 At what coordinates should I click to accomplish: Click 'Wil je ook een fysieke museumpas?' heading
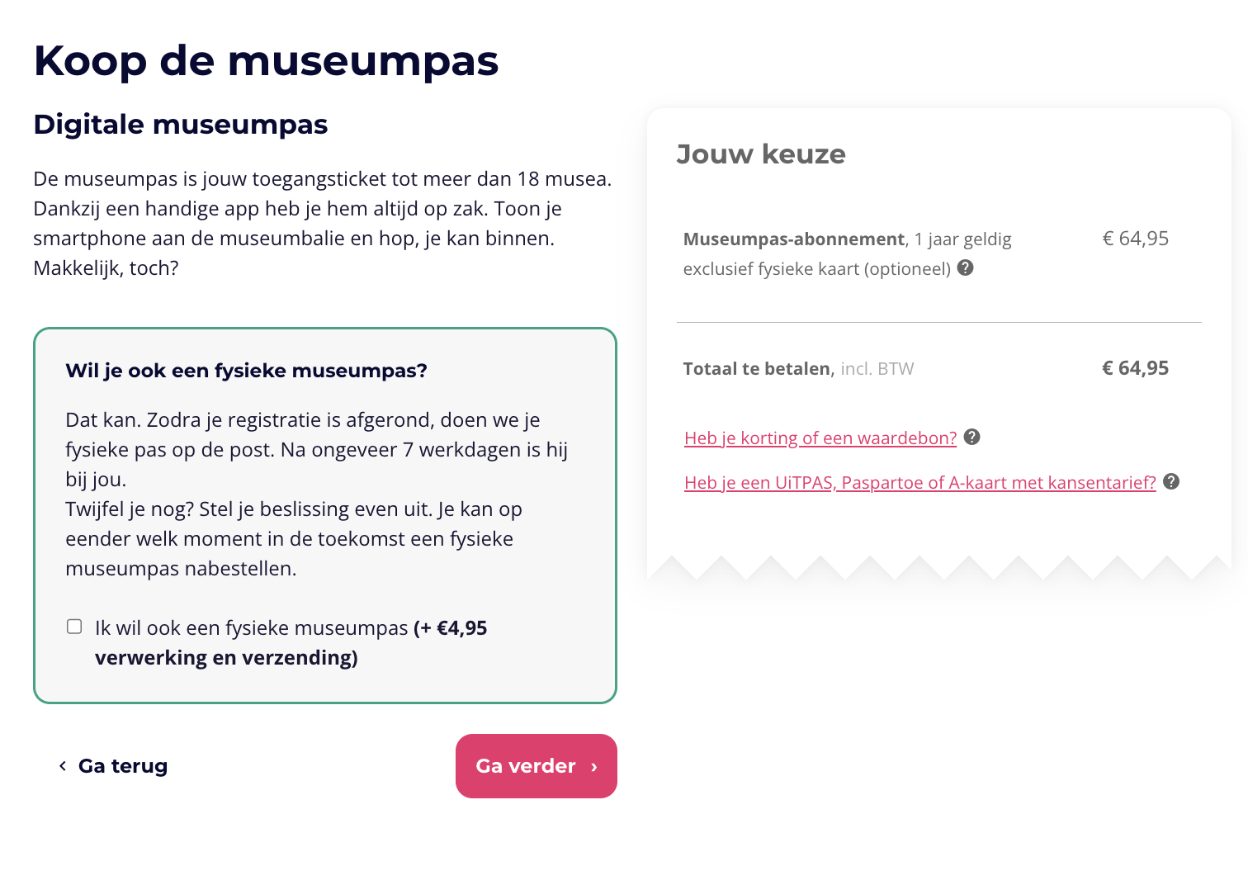[x=247, y=371]
